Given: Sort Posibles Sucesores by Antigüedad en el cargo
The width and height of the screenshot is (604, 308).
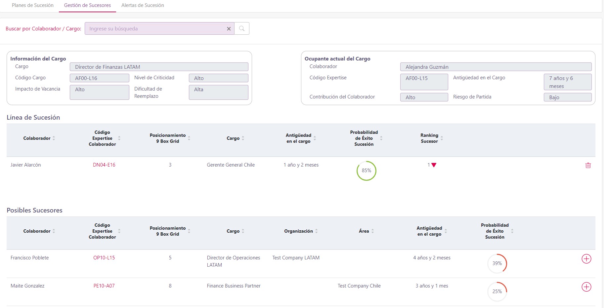Looking at the screenshot, I should point(446,231).
